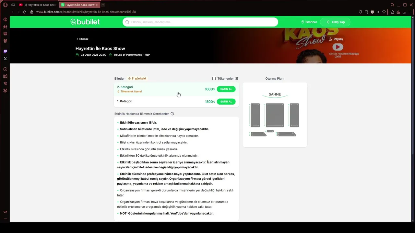View site security lock icon
This screenshot has height=233, width=415.
[x=31, y=12]
